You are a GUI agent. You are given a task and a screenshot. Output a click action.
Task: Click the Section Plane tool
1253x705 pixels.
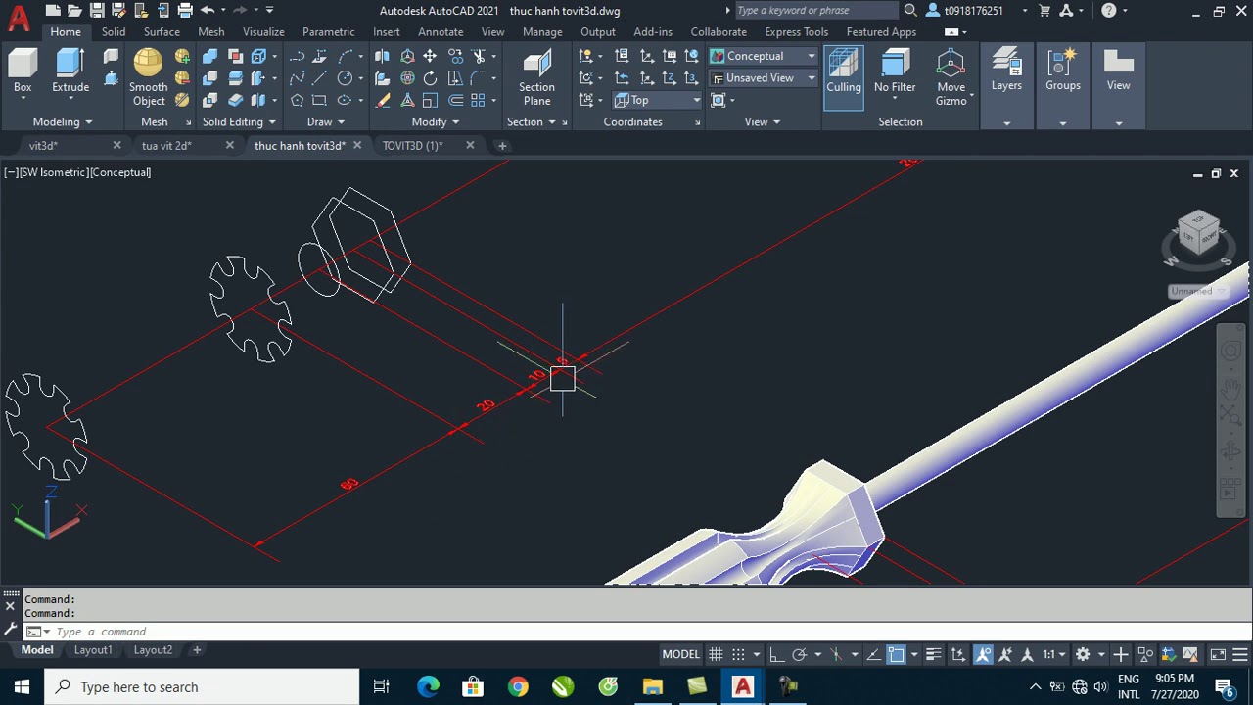click(536, 78)
